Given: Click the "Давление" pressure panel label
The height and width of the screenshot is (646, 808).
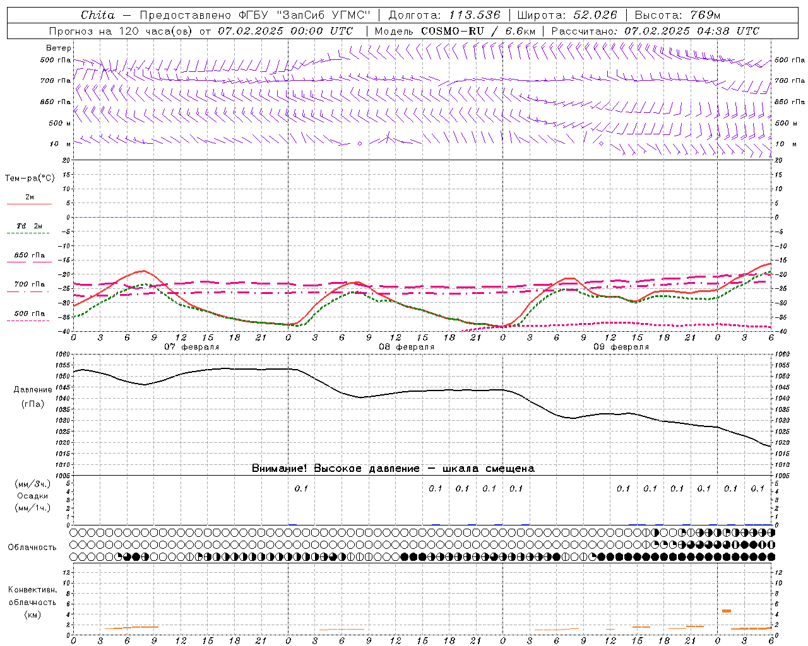Looking at the screenshot, I should [33, 390].
